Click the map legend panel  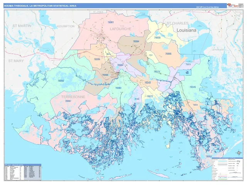(227, 168)
